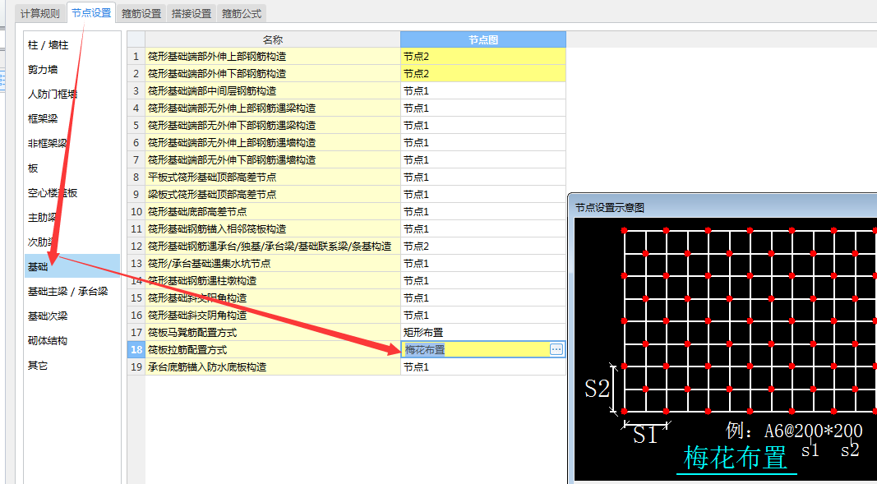Select row 18 name 筏板拉筋配置方式
Screen dimensions: 877x484
pos(273,350)
